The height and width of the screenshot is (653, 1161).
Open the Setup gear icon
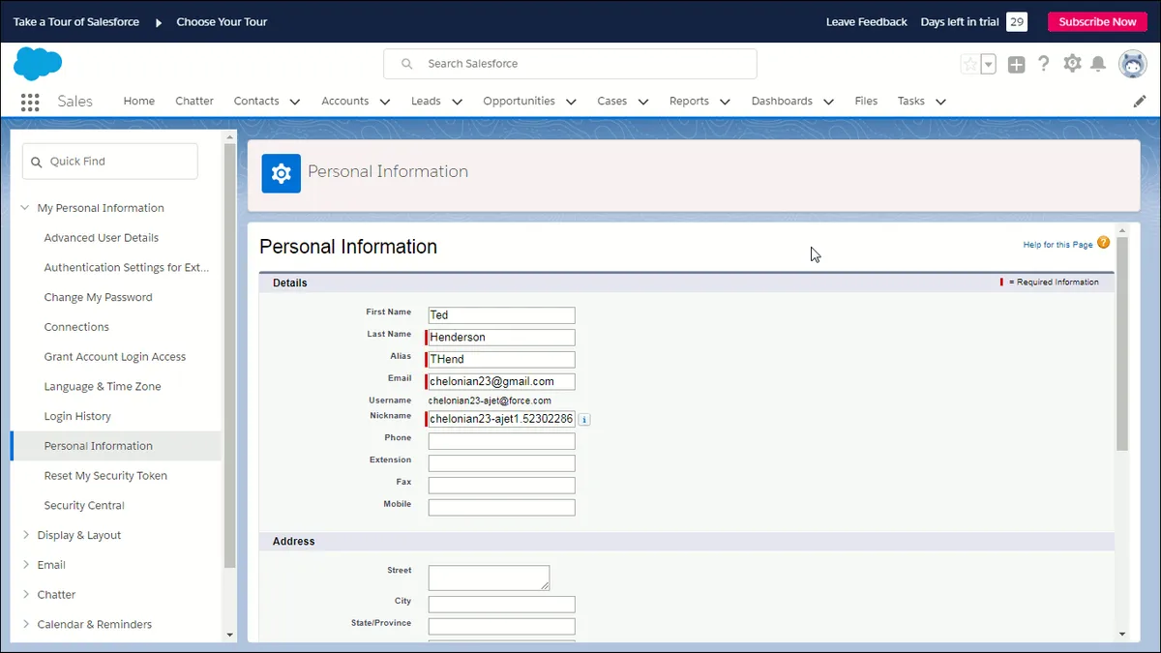pyautogui.click(x=1072, y=64)
